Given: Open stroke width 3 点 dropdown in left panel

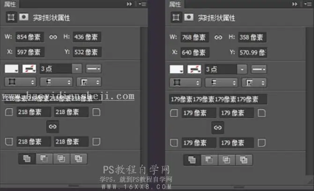Looking at the screenshot, I should point(77,69).
